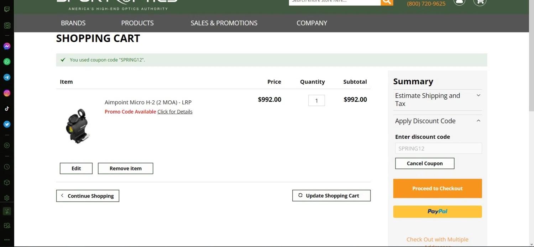Image resolution: width=534 pixels, height=247 pixels.
Task: Cancel the SPRING12 coupon
Action: point(424,164)
